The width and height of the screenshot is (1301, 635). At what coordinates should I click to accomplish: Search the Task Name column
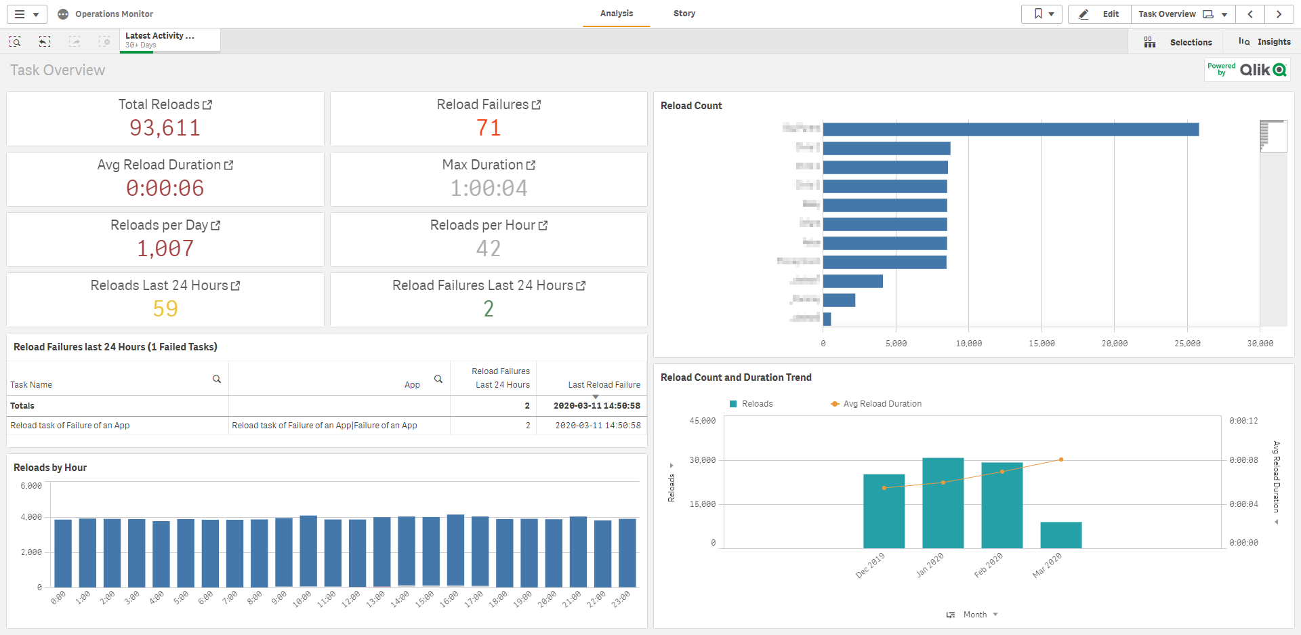coord(217,379)
